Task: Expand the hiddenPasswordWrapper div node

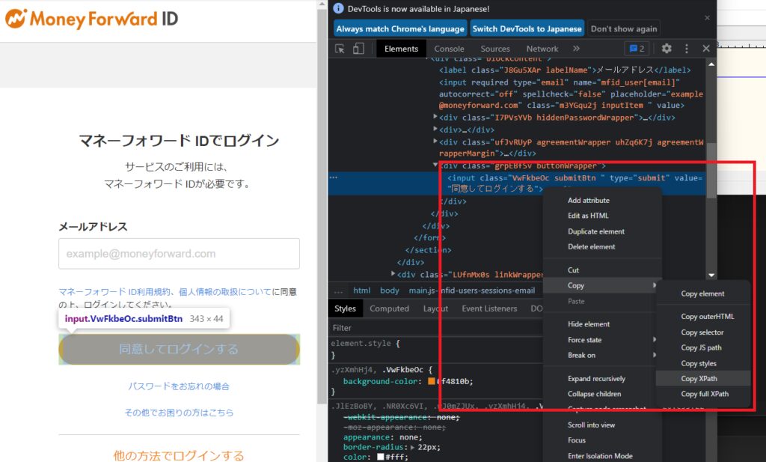Action: click(435, 117)
